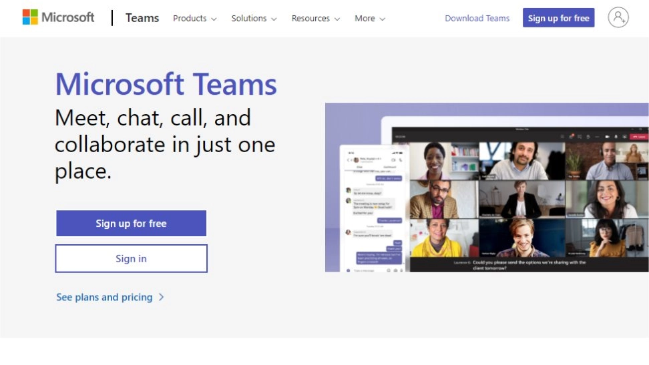Click the "Meet, chat, call, and collaborate" tagline
This screenshot has width=649, height=365.
coord(165,144)
